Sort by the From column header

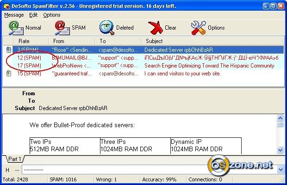(72, 41)
